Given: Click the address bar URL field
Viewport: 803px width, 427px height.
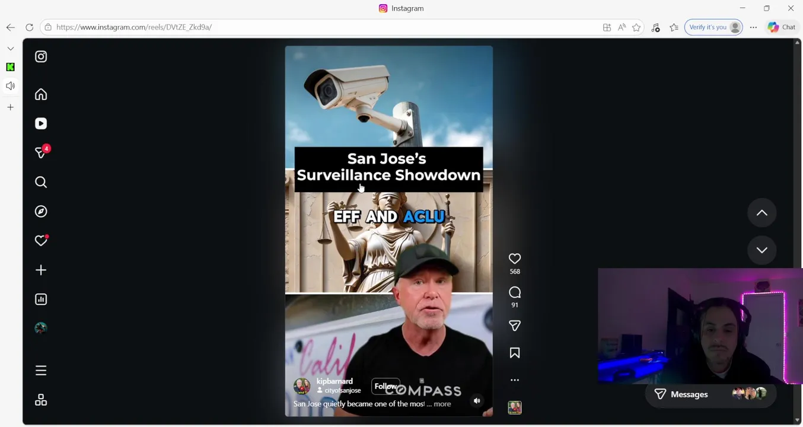Looking at the screenshot, I should tap(320, 27).
